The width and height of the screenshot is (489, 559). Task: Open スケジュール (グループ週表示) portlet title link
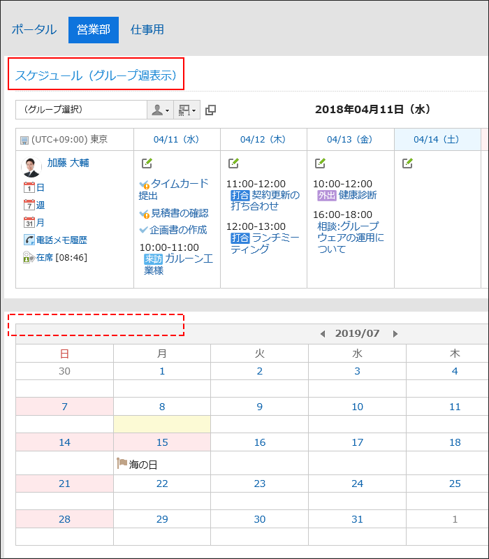click(x=96, y=75)
